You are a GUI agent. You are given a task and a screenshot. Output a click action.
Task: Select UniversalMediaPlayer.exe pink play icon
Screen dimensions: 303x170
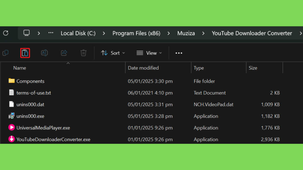click(12, 127)
